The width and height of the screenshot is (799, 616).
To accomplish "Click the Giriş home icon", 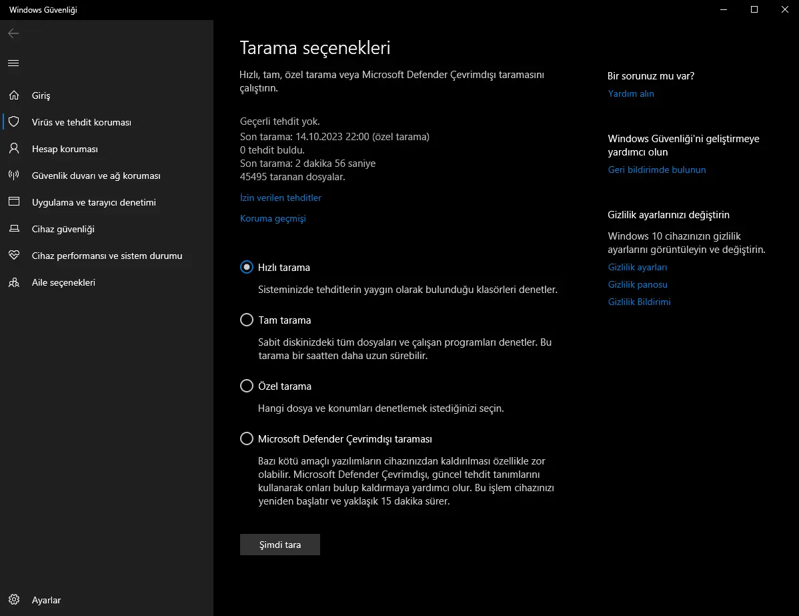I will [x=14, y=95].
